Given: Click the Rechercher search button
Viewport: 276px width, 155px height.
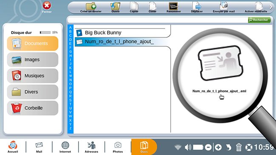Looking at the screenshot, I should pyautogui.click(x=259, y=20).
